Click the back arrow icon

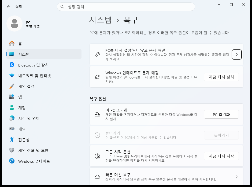[9, 7]
